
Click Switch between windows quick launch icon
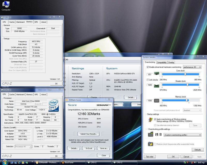16,162
